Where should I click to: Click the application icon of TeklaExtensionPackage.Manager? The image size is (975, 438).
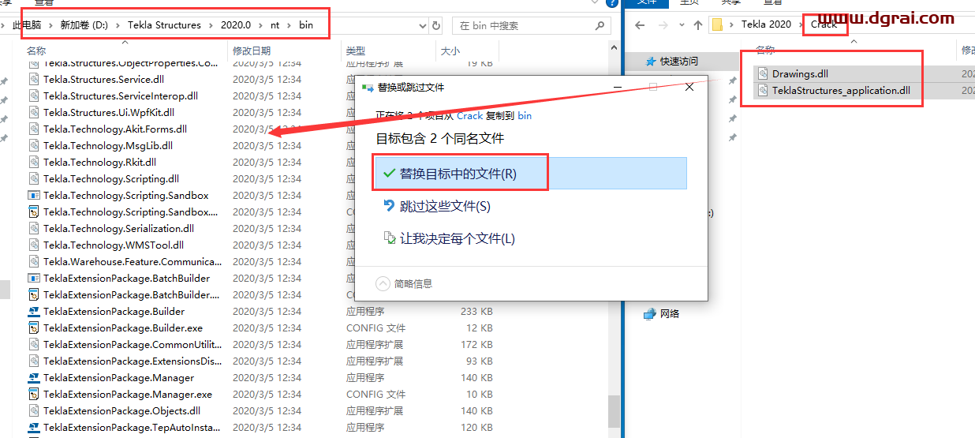pyautogui.click(x=34, y=377)
